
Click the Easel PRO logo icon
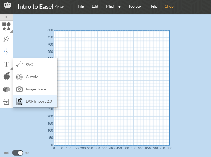[x=8, y=6]
